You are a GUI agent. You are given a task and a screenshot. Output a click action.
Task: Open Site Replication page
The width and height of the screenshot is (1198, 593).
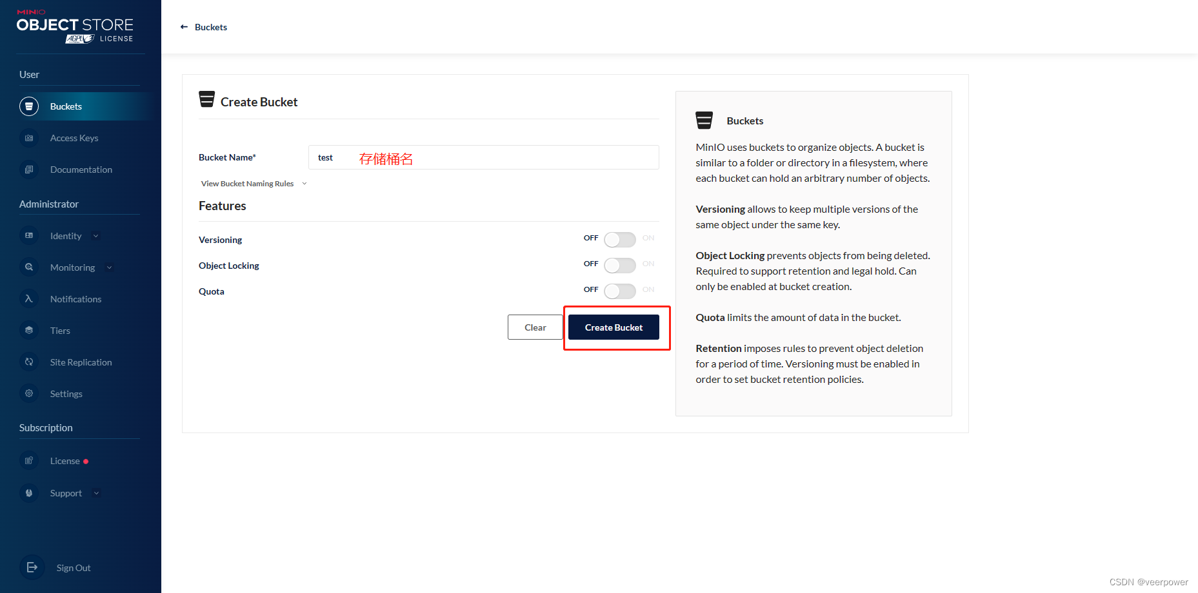(81, 362)
